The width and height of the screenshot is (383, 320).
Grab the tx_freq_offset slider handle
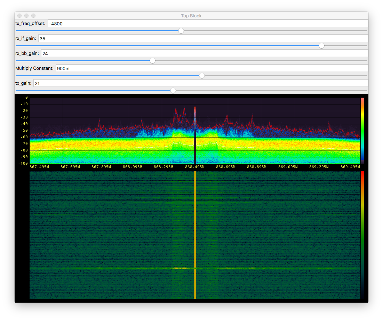point(181,31)
